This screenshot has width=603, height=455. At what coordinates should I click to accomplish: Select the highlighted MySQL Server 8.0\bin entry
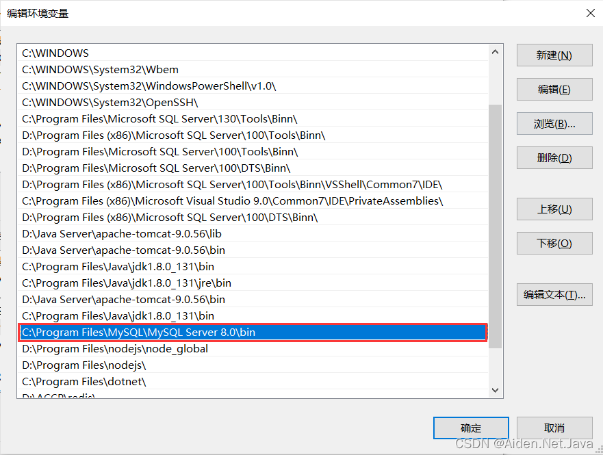tap(253, 333)
